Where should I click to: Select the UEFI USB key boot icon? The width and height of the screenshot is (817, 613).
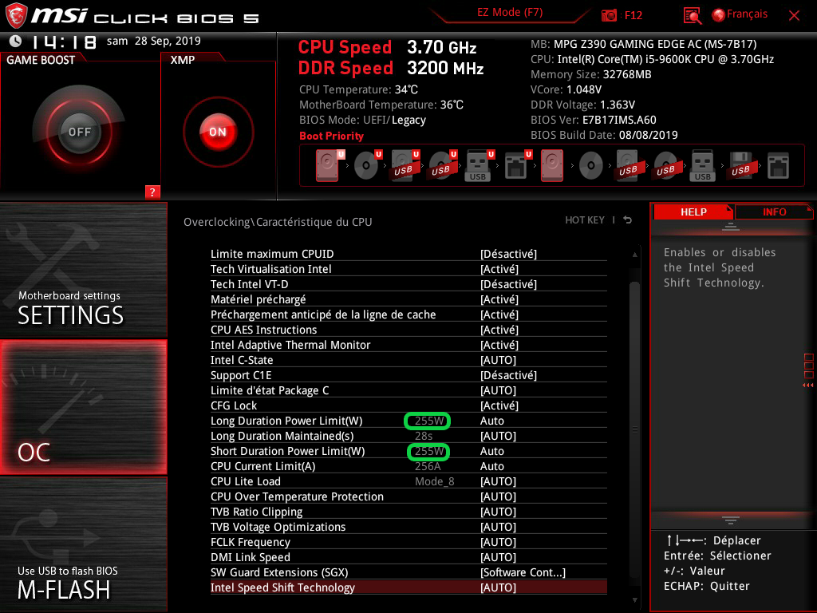click(x=479, y=165)
